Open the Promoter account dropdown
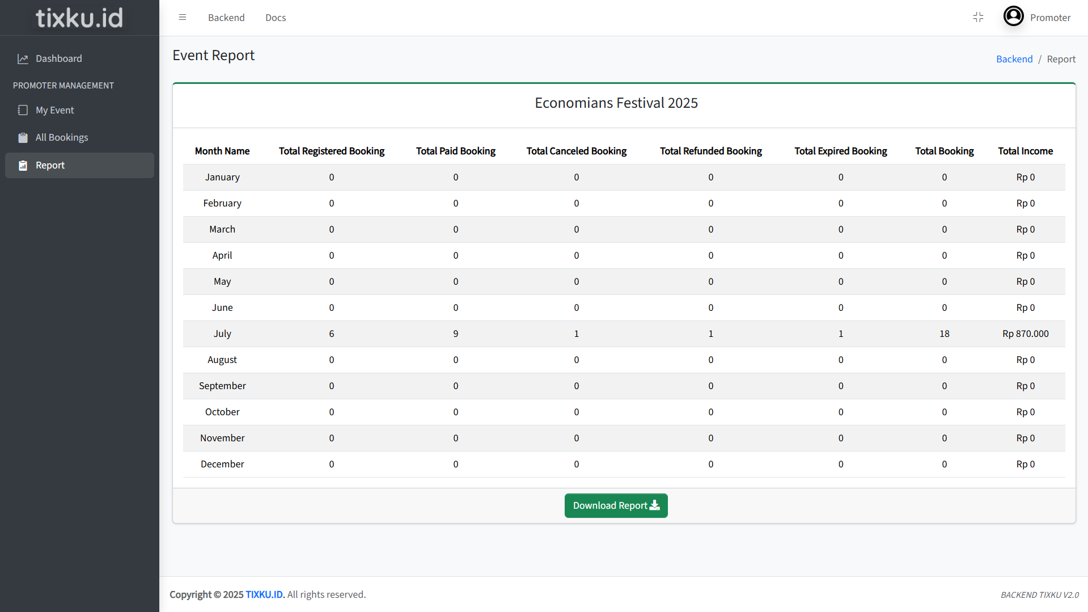 [1050, 18]
